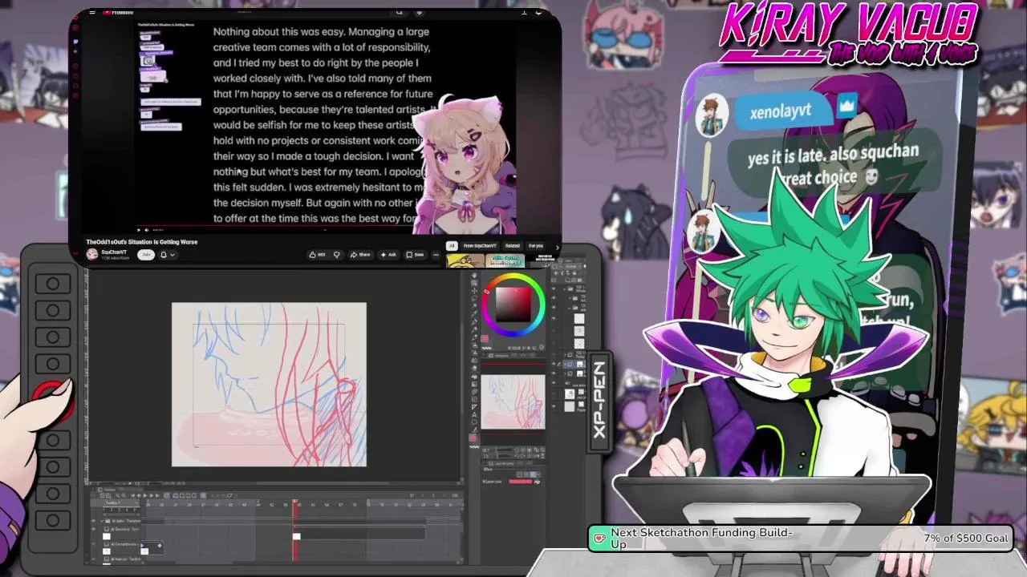
Task: Open the YouTube hamburger guide menu
Action: 92,12
